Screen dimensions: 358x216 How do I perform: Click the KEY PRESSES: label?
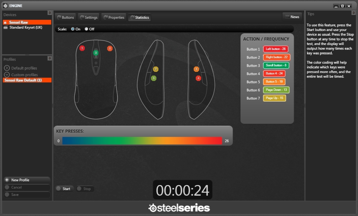70,131
